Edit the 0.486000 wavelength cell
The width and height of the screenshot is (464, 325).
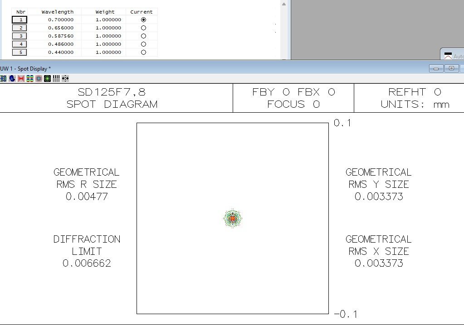click(x=55, y=44)
